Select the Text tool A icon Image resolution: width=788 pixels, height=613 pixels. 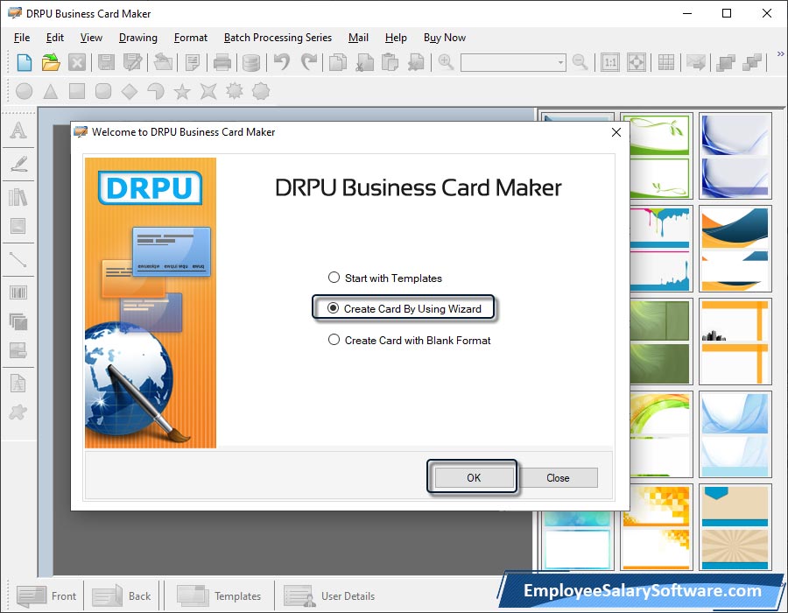point(18,130)
